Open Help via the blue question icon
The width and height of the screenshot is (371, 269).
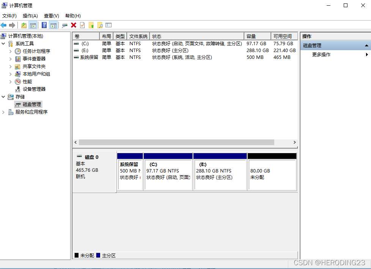click(x=44, y=25)
